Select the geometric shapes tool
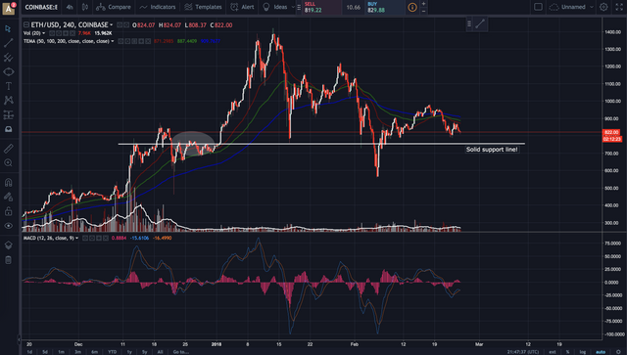 tap(8, 71)
